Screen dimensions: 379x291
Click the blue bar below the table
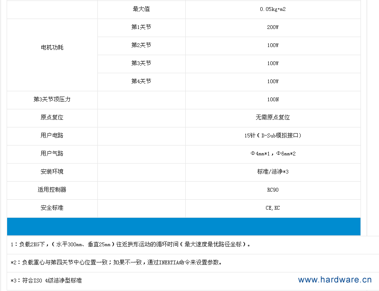[183, 226]
